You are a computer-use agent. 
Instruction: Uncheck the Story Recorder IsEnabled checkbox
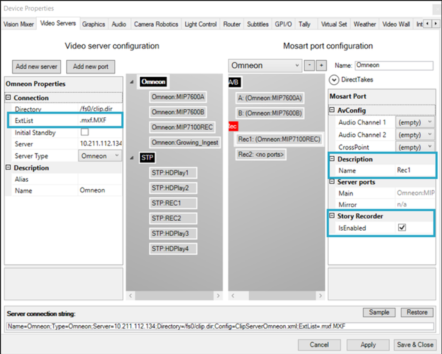[x=402, y=228]
